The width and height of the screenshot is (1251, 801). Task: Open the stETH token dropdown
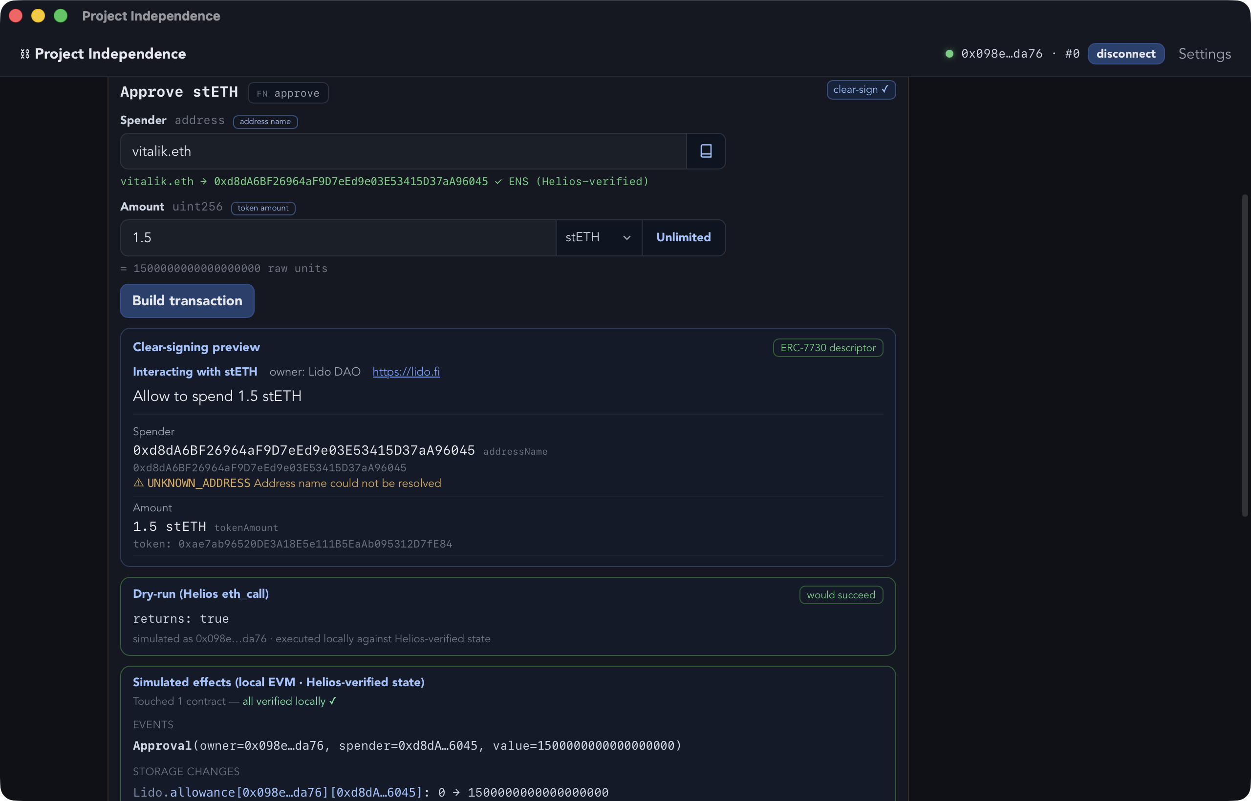point(599,237)
